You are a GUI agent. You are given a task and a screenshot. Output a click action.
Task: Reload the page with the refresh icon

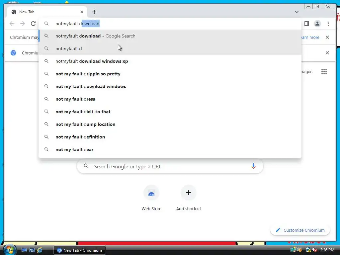click(x=33, y=24)
